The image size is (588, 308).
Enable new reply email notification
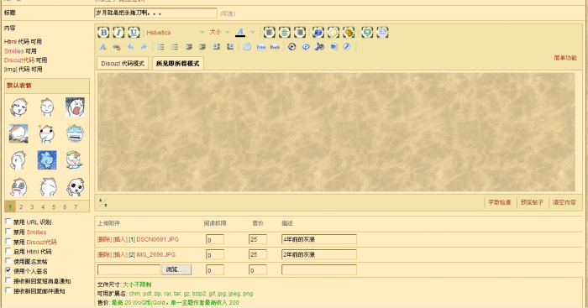click(x=8, y=290)
